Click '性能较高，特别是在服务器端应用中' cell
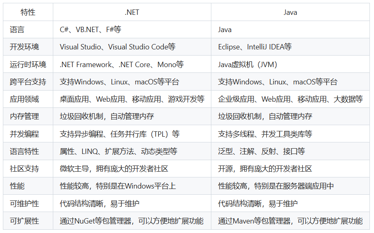Screen dimensions: 374x233 click(290, 186)
